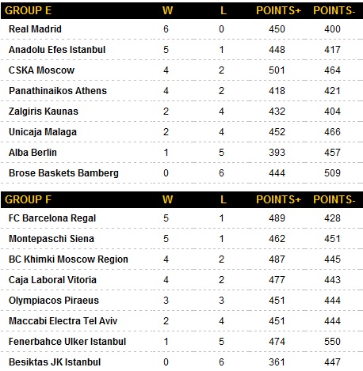Image resolution: width=363 pixels, height=371 pixels.
Task: Select Zalgiris Kaunas team name
Action: (44, 112)
